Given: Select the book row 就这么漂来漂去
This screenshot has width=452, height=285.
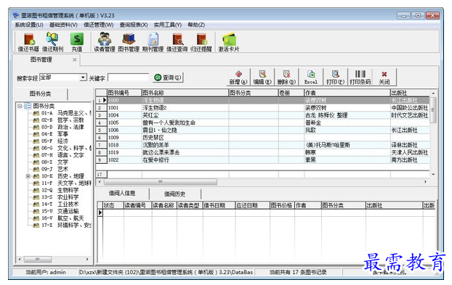Looking at the screenshot, I should coord(263,152).
